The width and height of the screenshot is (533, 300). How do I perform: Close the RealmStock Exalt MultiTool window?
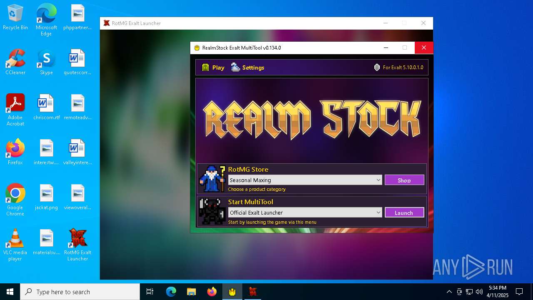click(424, 47)
